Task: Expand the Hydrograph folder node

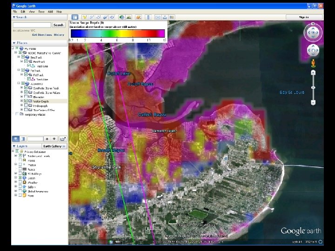Action: (x=21, y=105)
